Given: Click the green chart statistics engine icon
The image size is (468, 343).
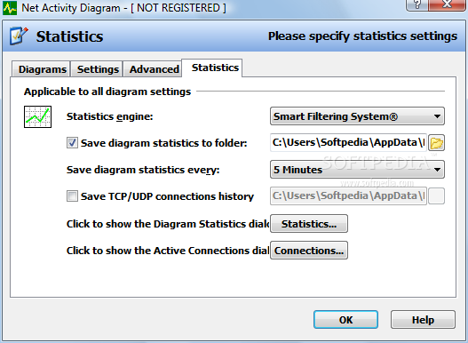Looking at the screenshot, I should [37, 116].
